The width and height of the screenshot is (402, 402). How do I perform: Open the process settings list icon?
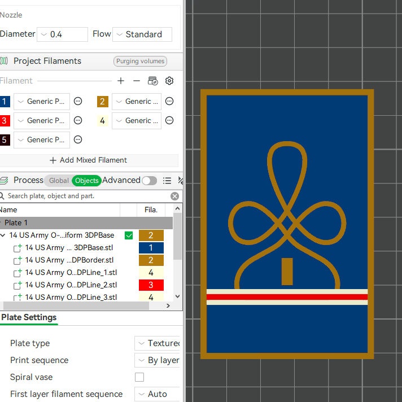coord(167,181)
